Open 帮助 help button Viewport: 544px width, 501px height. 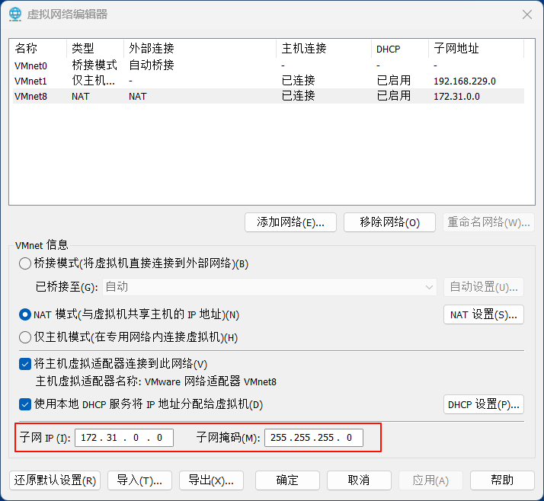pyautogui.click(x=502, y=480)
